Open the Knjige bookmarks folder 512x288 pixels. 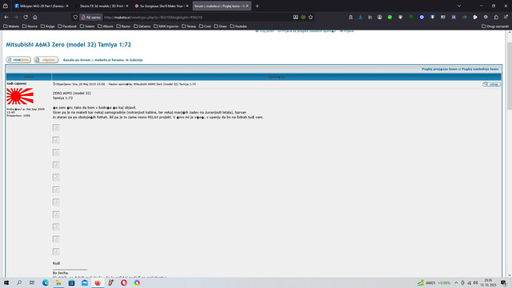pyautogui.click(x=48, y=26)
